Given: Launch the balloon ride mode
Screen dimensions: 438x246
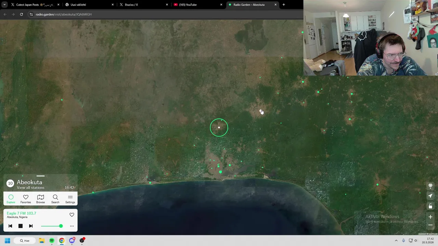Looking at the screenshot, I should (430, 186).
